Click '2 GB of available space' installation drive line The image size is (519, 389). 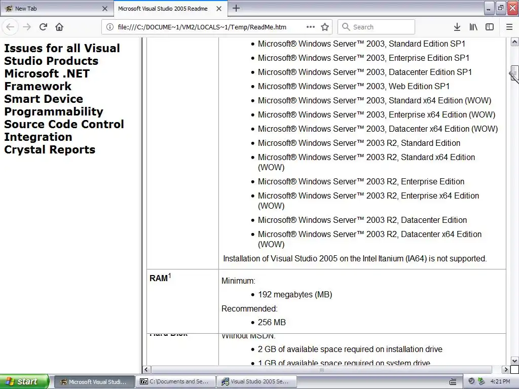pyautogui.click(x=350, y=349)
